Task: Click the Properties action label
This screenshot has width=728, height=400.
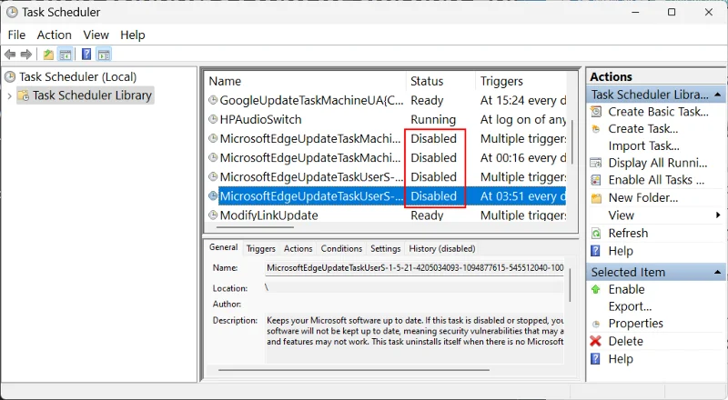Action: click(x=635, y=324)
